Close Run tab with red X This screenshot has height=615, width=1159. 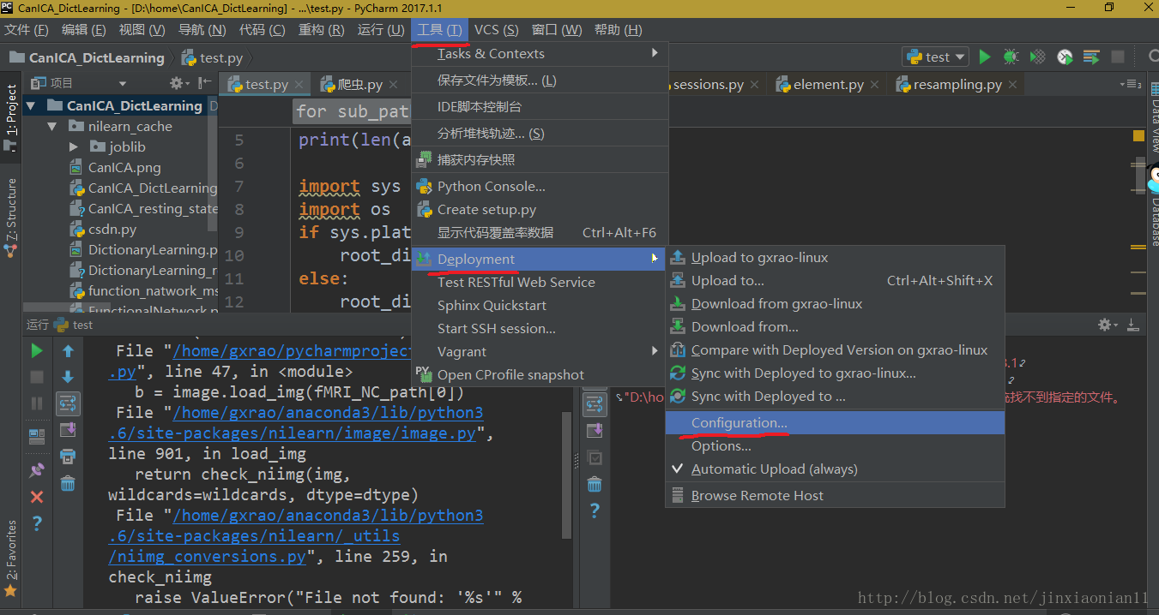pos(37,497)
